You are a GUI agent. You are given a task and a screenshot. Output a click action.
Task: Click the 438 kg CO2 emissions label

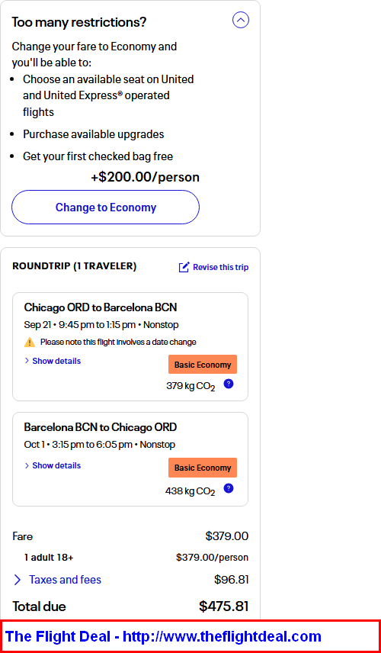pyautogui.click(x=190, y=491)
